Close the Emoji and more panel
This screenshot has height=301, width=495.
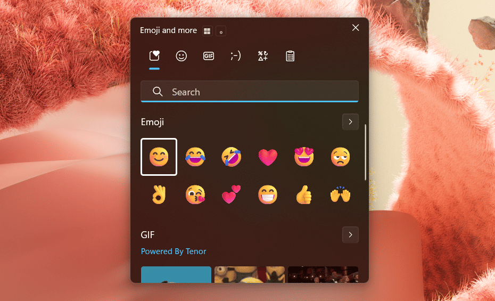[356, 28]
